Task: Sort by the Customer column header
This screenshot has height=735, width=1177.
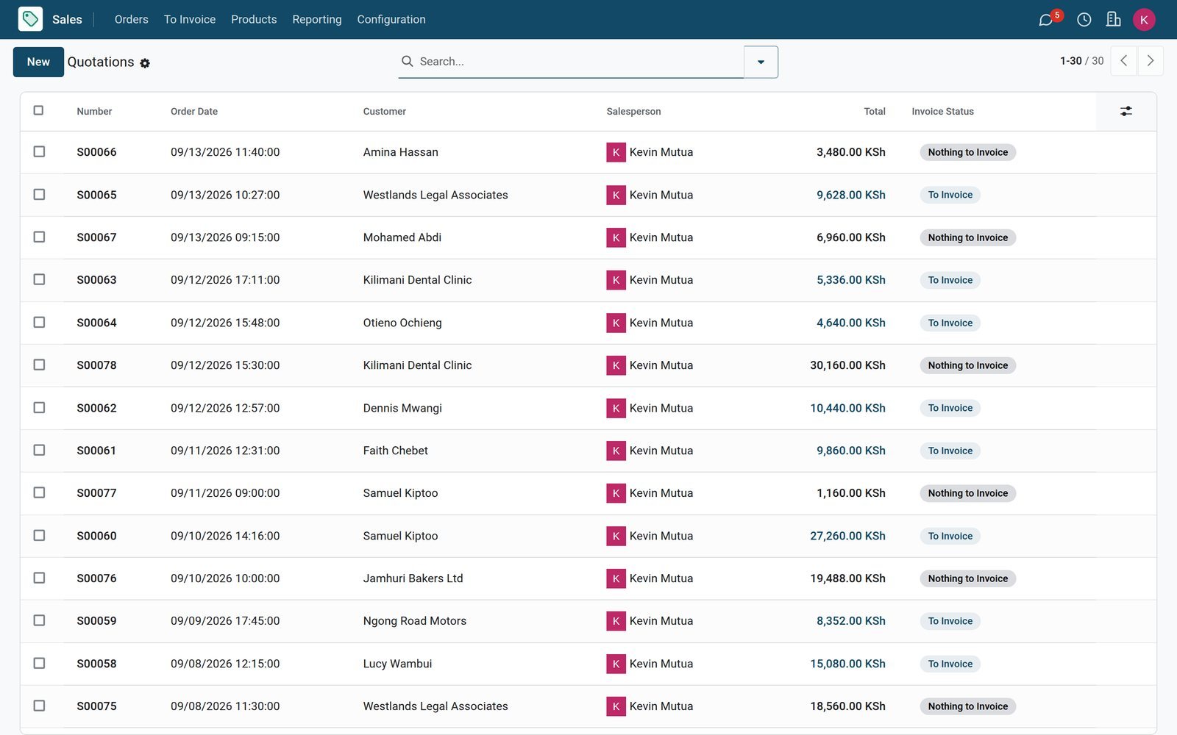Action: pyautogui.click(x=384, y=112)
